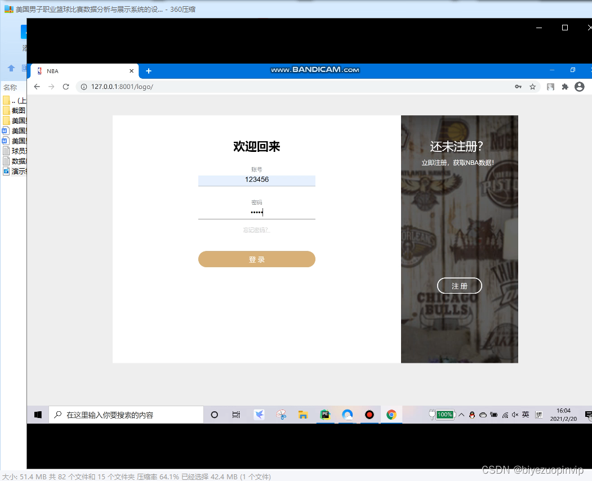The image size is (592, 481).
Task: Click the address bar URL 127.0.0.1:8001/logo/
Action: tap(122, 87)
